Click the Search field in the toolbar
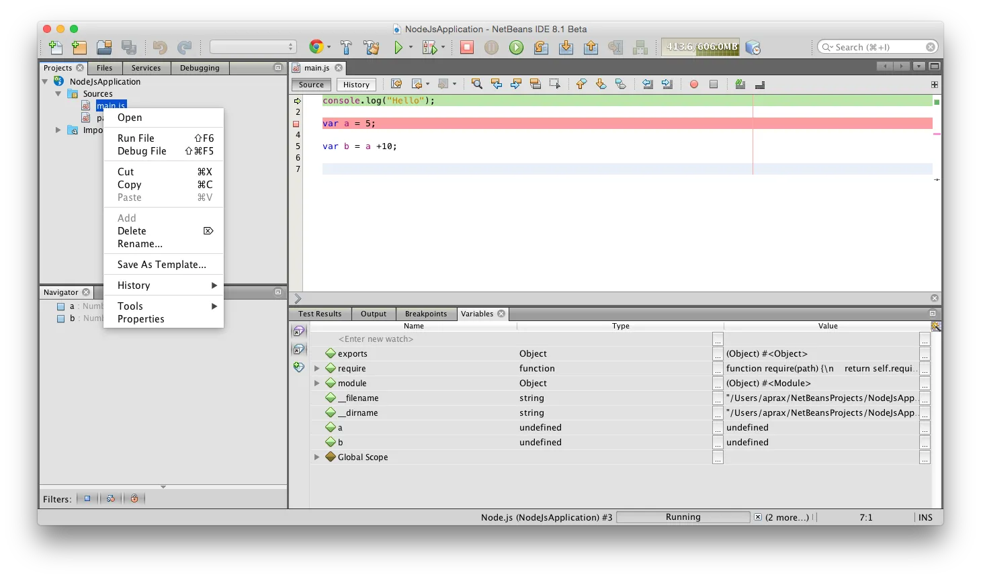The image size is (981, 579). click(x=878, y=47)
